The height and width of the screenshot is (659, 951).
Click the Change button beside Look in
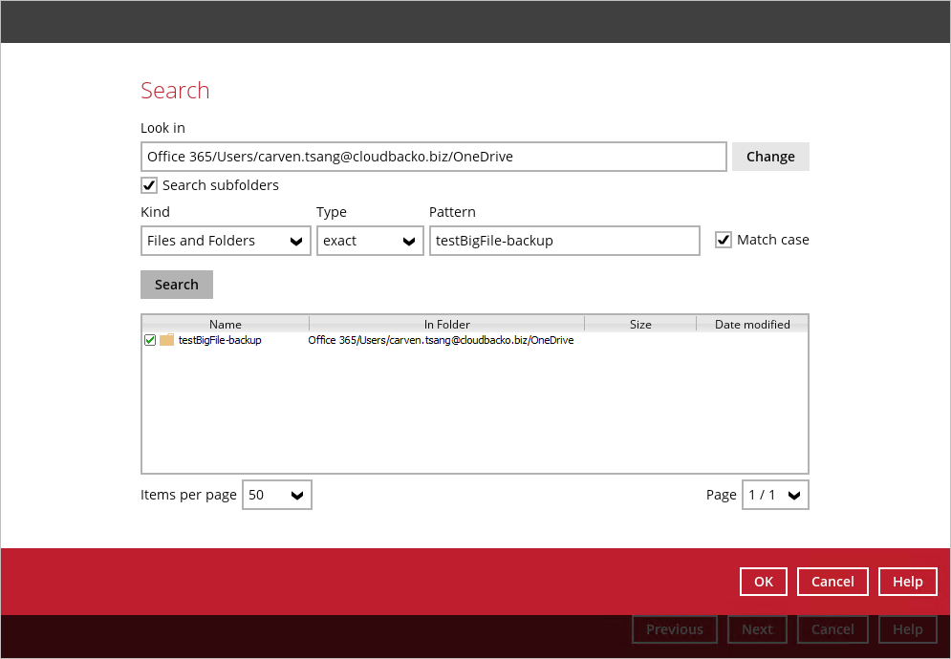[770, 157]
